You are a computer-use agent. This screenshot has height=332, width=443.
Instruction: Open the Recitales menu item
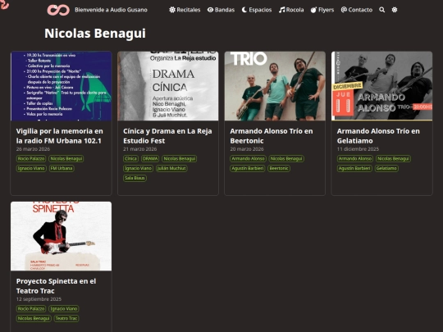[x=185, y=10]
